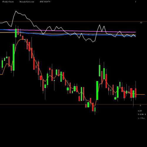Click the tallest green candlestick on the left
Image resolution: width=147 pixels, height=147 pixels.
click(14, 57)
